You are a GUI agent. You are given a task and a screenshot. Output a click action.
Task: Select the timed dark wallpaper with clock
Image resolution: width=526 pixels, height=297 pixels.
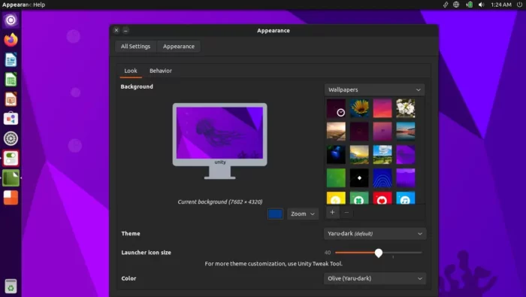336,108
